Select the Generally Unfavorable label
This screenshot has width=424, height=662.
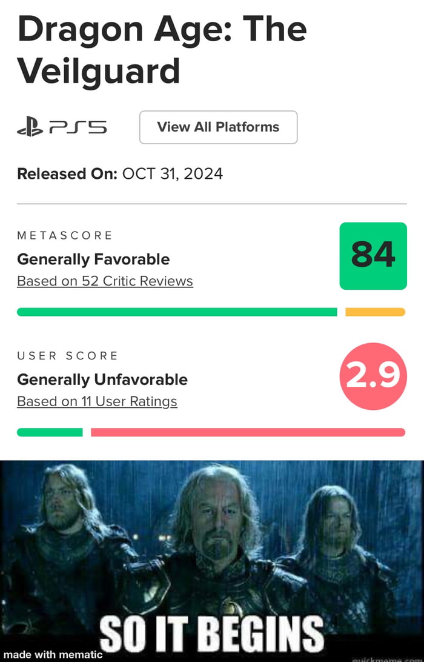(x=102, y=379)
